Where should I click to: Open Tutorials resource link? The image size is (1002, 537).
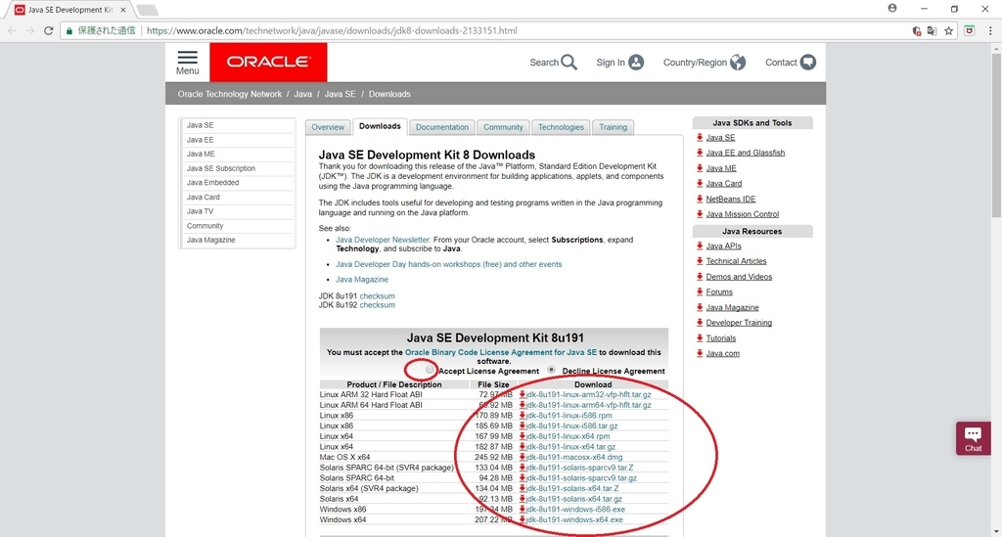(721, 338)
